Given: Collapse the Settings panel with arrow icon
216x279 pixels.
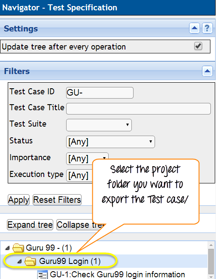Looking at the screenshot, I should [195, 28].
